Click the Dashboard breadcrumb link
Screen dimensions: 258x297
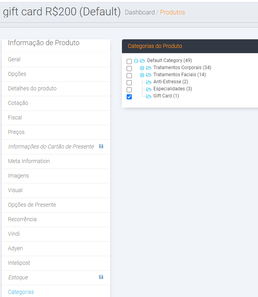pos(140,12)
